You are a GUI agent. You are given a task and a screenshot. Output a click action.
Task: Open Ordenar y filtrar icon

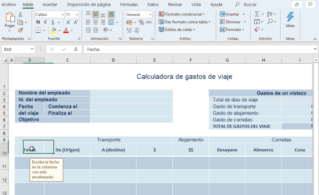point(270,14)
